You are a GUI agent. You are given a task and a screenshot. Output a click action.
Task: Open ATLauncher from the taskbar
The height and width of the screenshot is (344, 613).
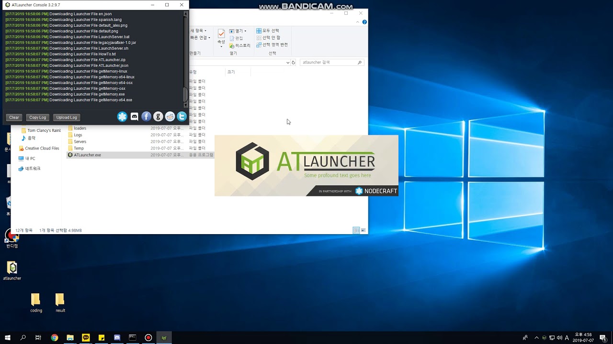[x=164, y=338]
